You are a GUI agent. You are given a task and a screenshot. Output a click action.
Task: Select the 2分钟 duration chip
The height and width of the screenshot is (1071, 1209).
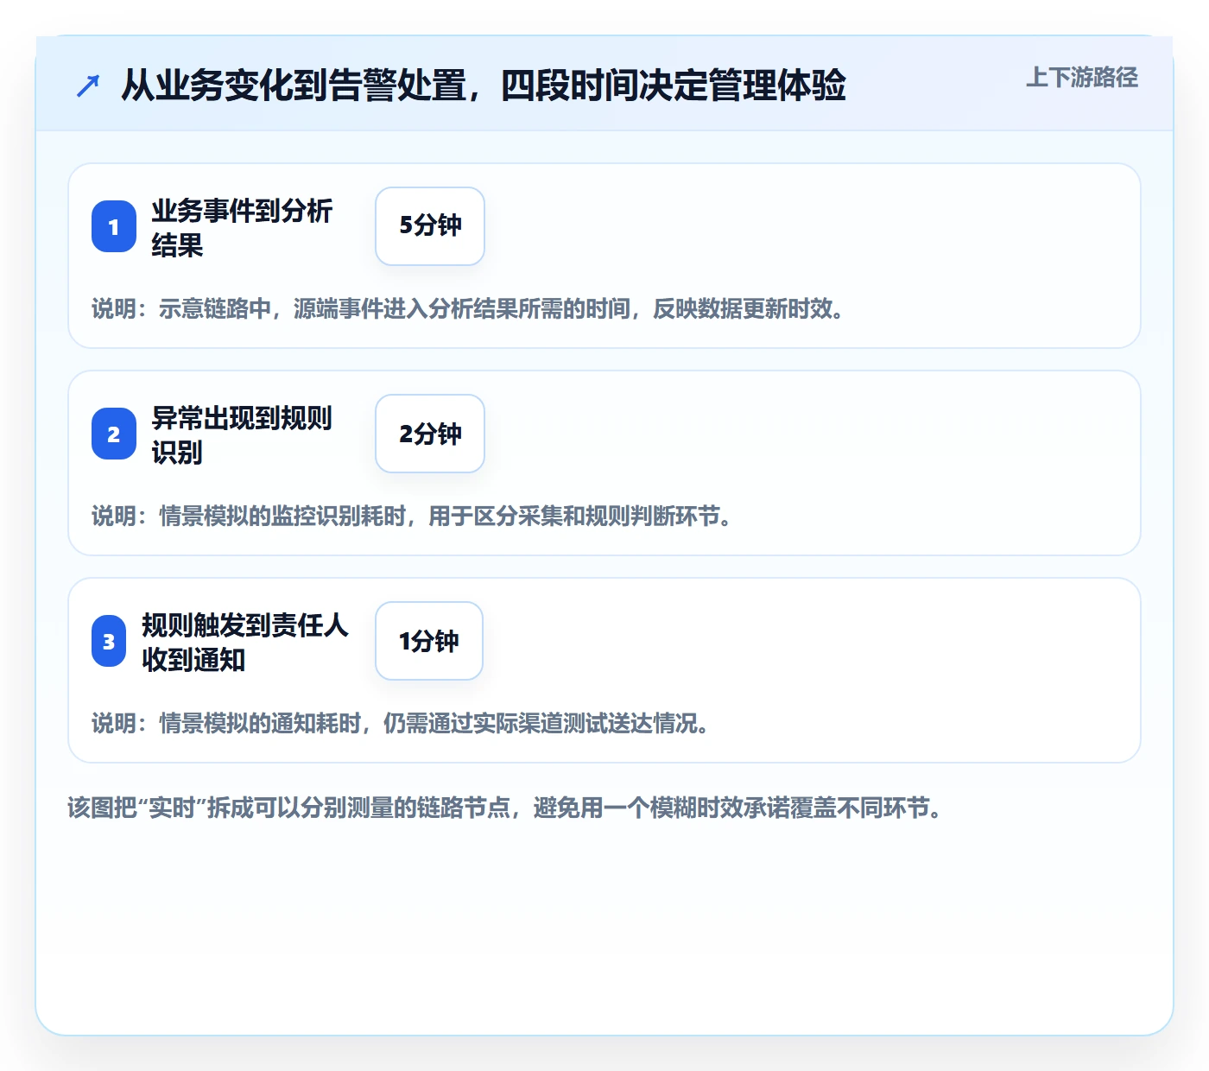click(x=430, y=434)
